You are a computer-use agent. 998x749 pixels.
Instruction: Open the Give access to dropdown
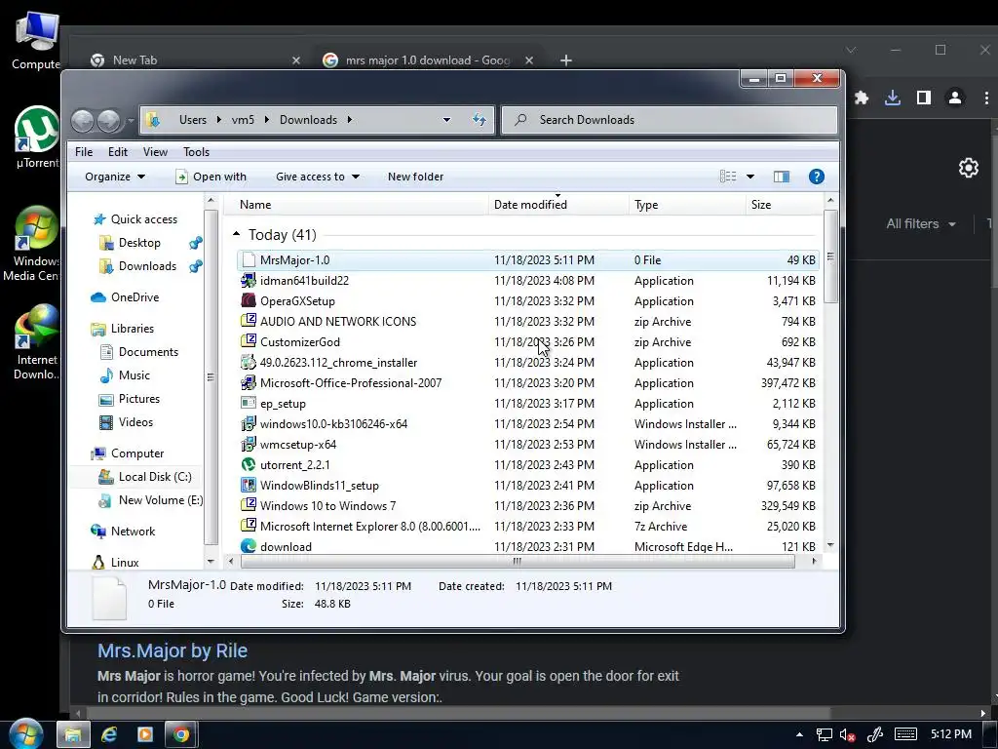click(x=318, y=177)
